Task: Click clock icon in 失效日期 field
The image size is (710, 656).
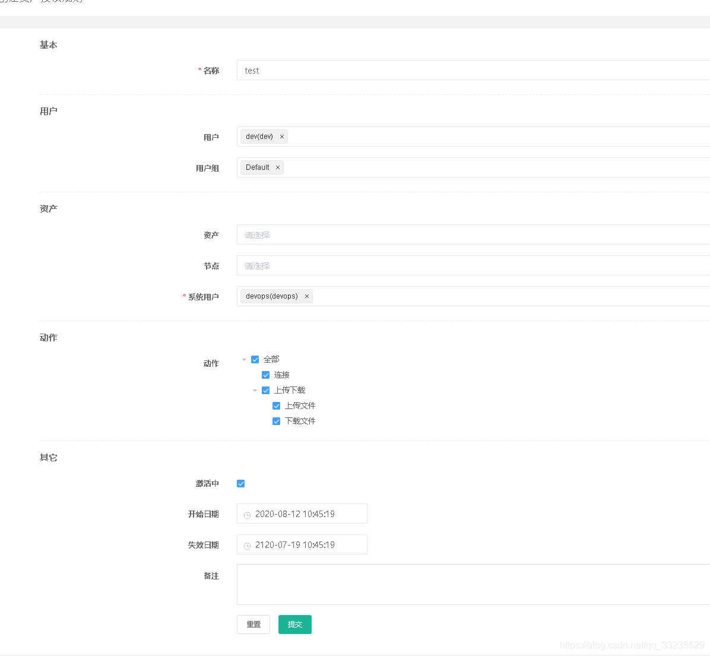Action: click(247, 546)
